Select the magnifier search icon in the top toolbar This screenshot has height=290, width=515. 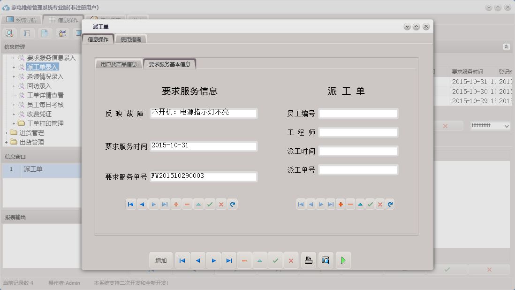[x=9, y=33]
